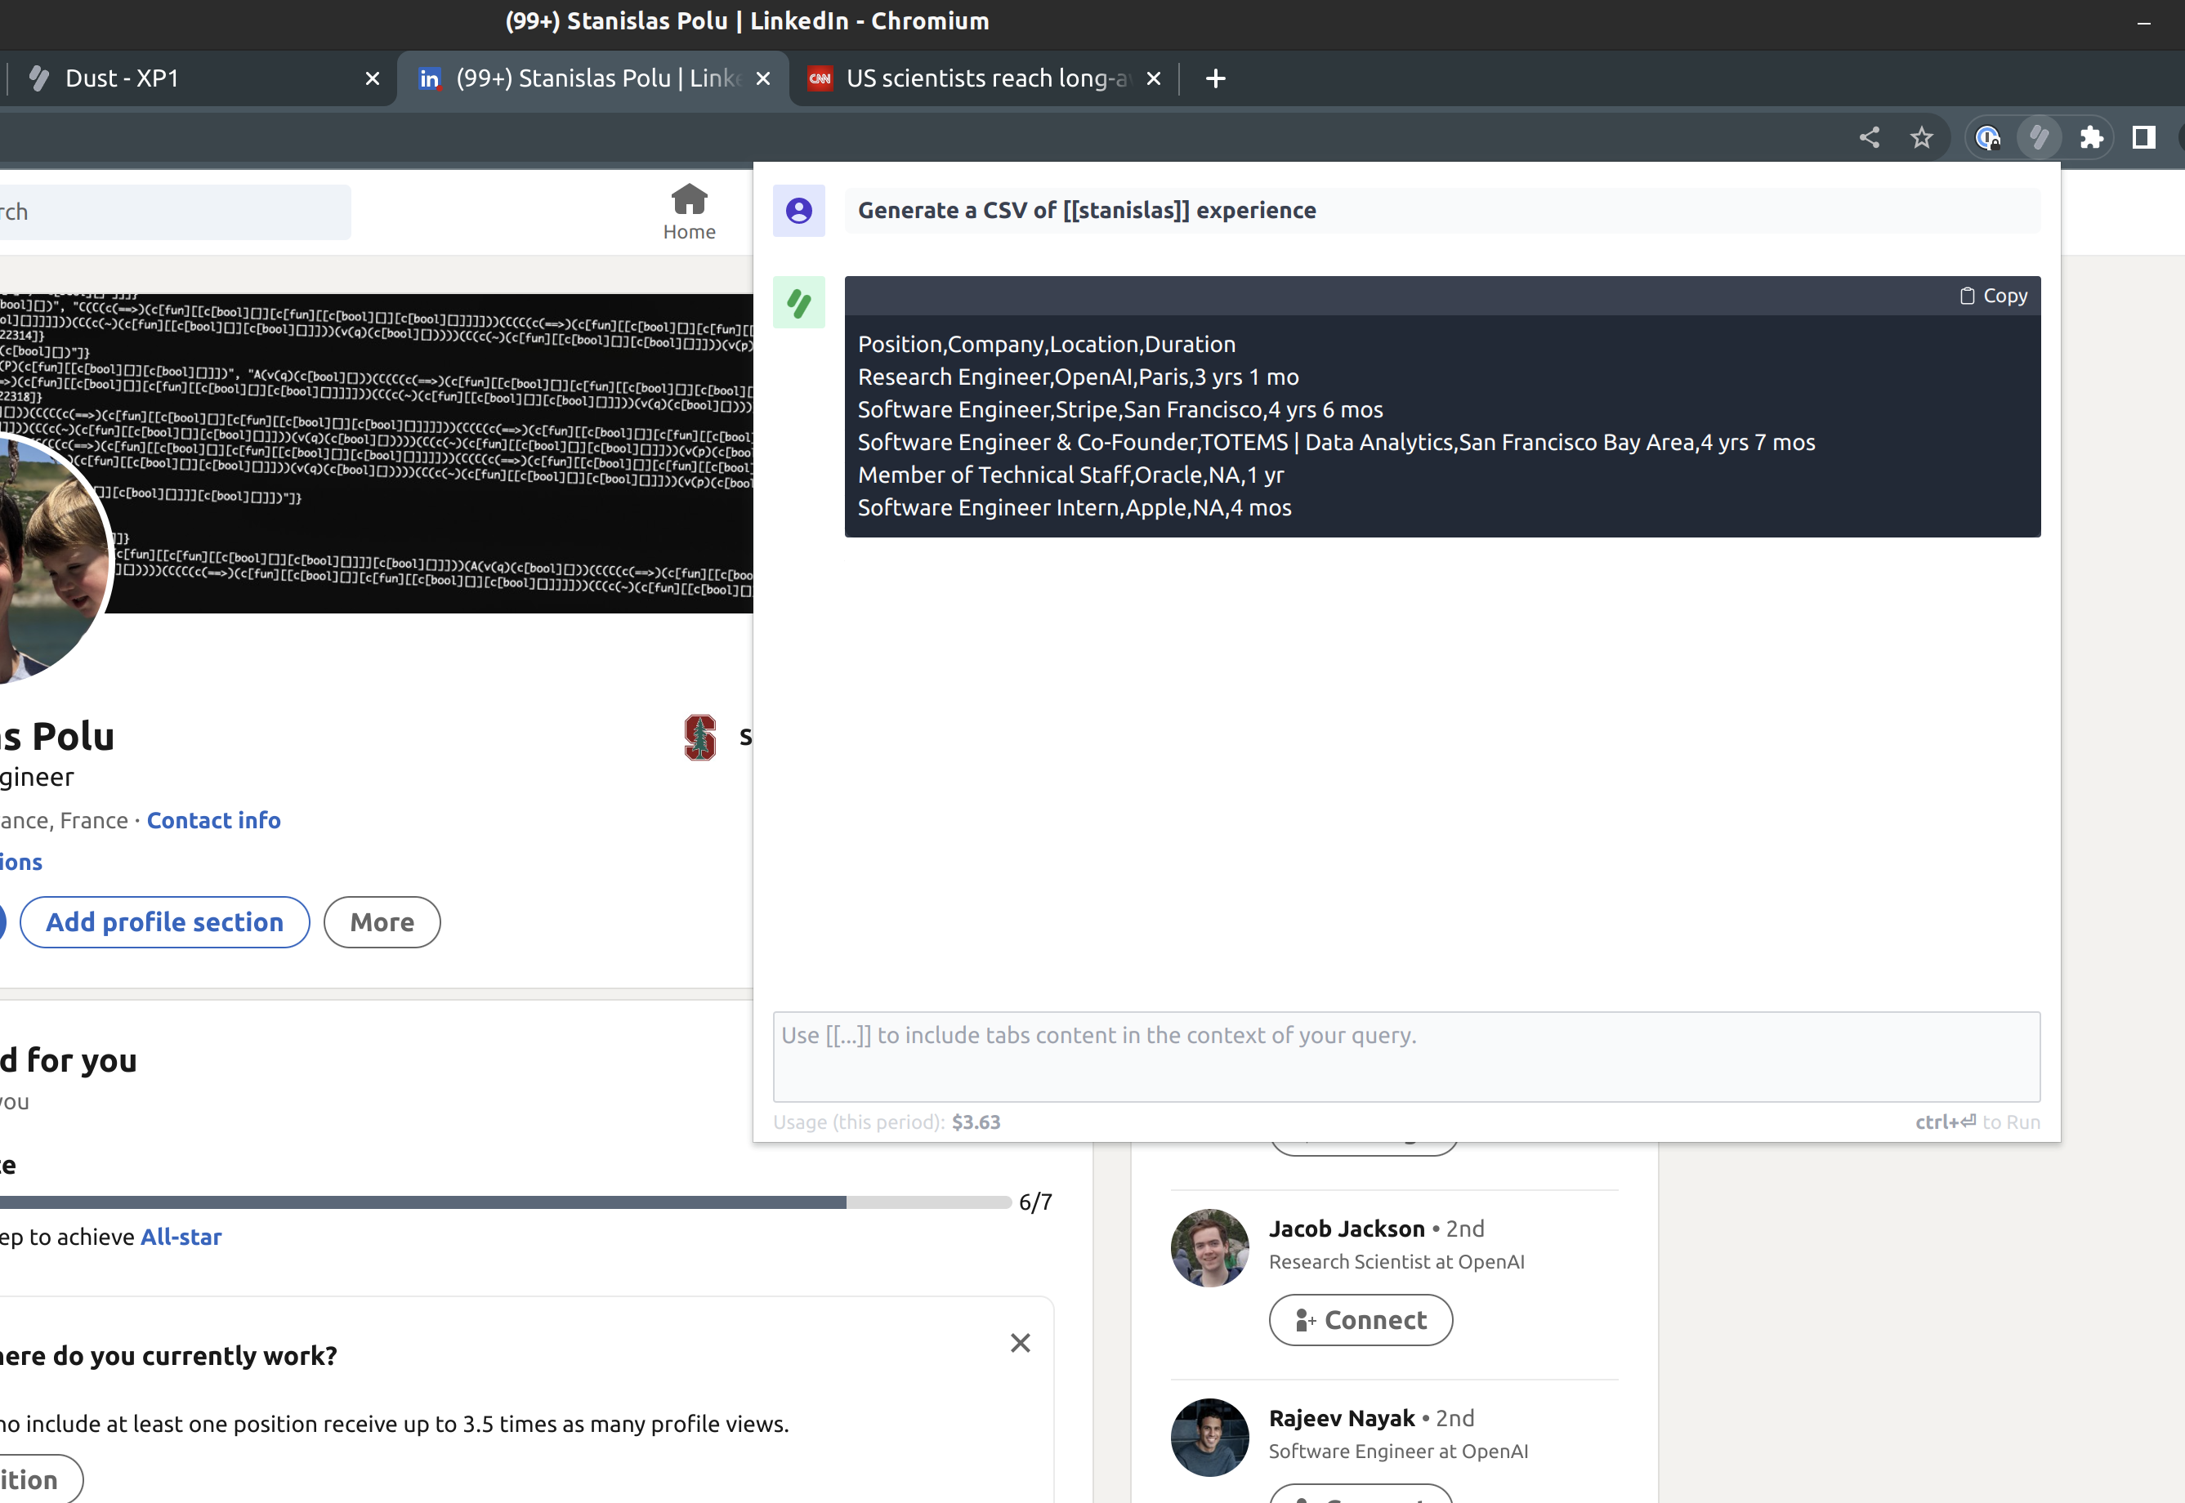Open Rajeev Nayak's profile photo
Image resolution: width=2185 pixels, height=1503 pixels.
[x=1209, y=1437]
